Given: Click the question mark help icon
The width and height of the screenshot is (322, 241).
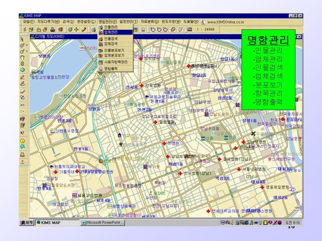Looking at the screenshot, I should [x=22, y=162].
